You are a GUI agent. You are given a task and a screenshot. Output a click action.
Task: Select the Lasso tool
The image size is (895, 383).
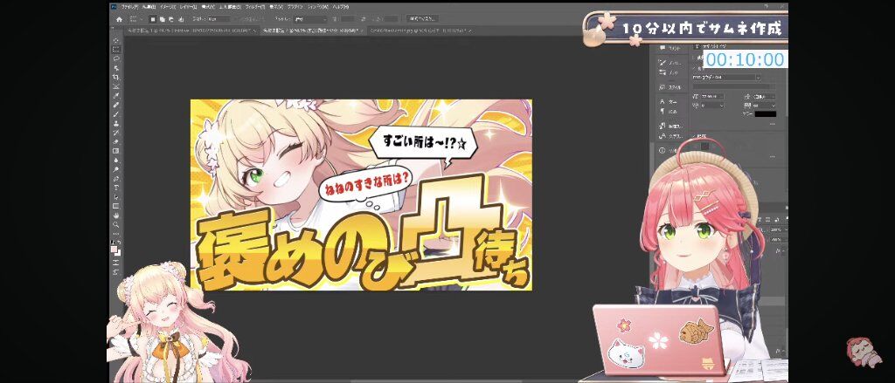(x=116, y=58)
